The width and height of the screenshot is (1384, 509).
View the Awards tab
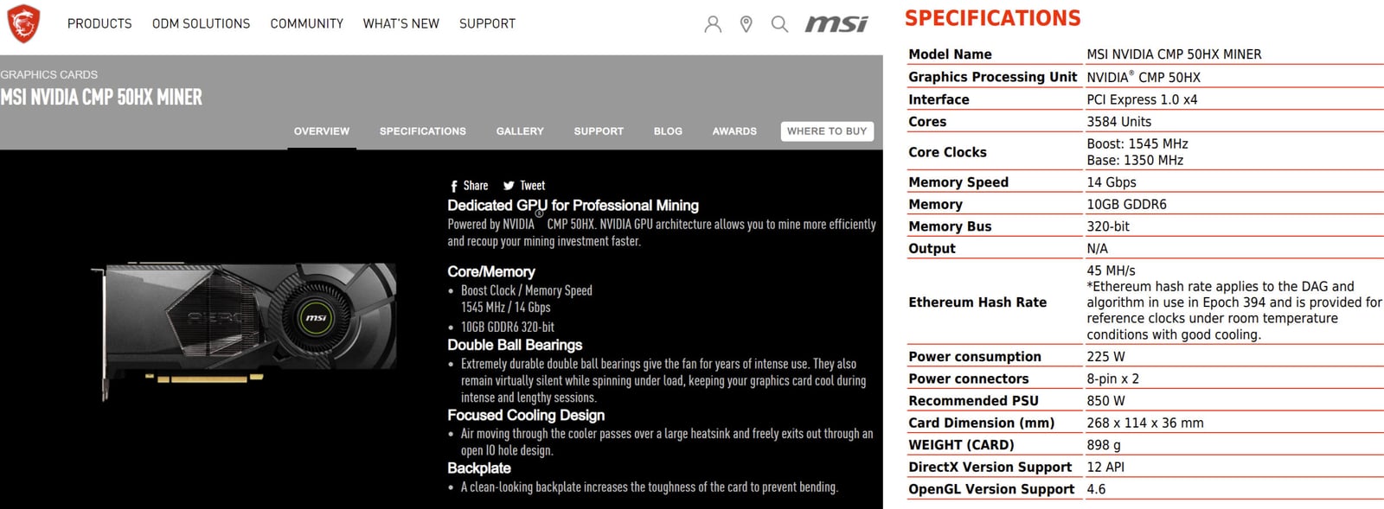(734, 131)
